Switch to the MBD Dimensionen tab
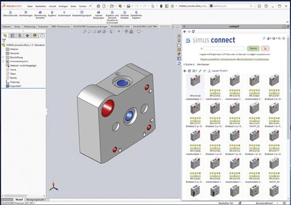This screenshot has height=205, width=291. (60, 27)
